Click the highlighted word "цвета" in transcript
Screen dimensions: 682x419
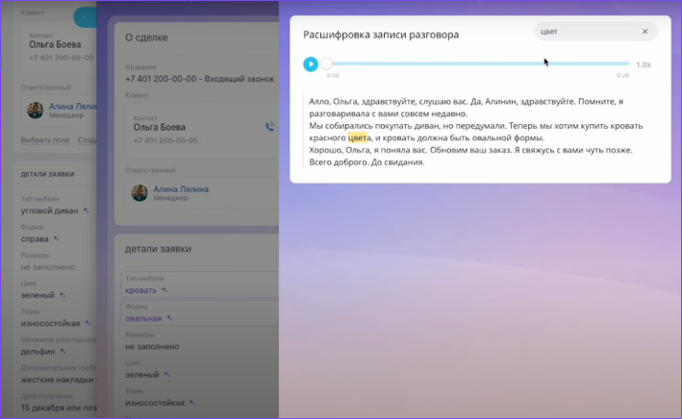358,137
